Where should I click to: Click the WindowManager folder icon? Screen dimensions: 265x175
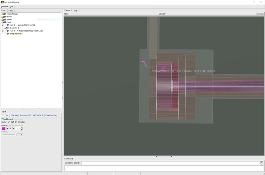click(3, 14)
